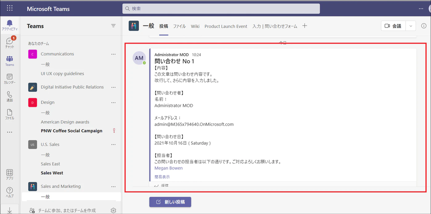Viewport: 431px width, 214px height.
Task: Click the 簡易表示 link in the post
Action: (162, 177)
